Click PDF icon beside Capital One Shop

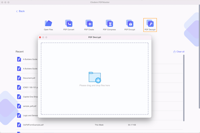pyautogui.click(x=19, y=97)
